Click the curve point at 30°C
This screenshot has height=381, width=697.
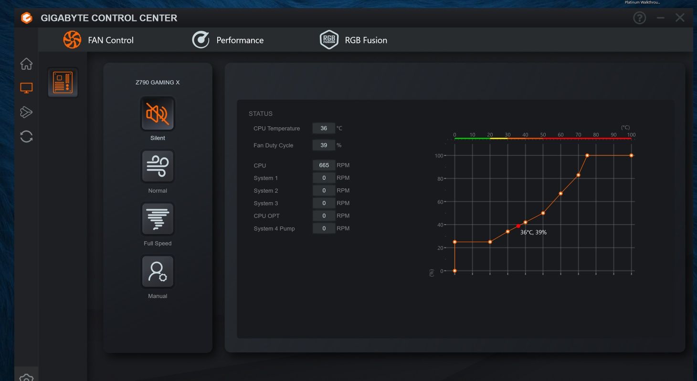click(507, 231)
